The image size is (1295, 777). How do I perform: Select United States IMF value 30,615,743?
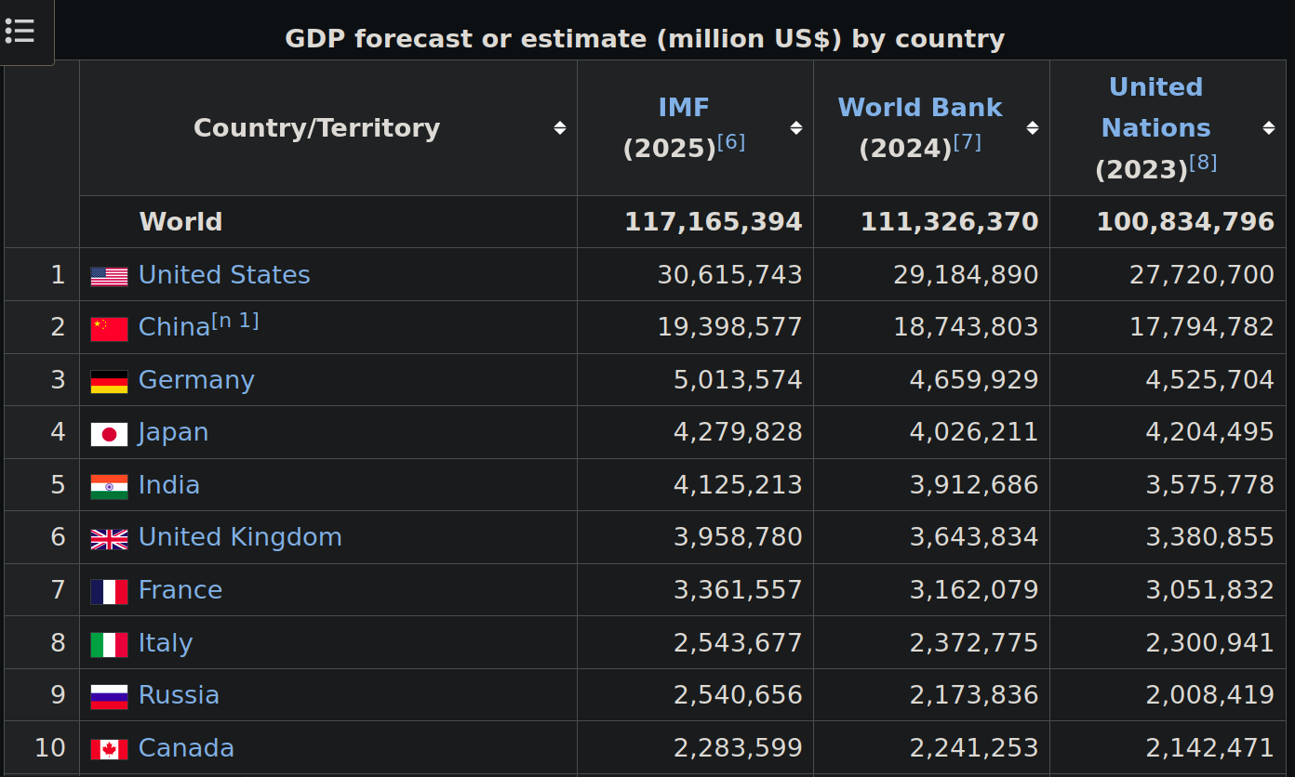pos(729,275)
